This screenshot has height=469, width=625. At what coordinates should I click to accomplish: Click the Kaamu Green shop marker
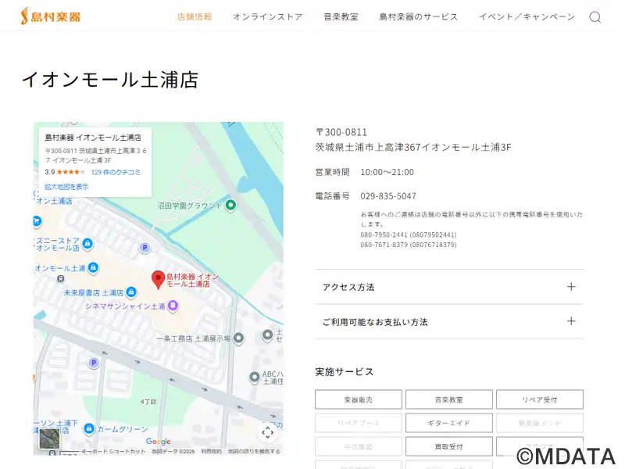89,428
